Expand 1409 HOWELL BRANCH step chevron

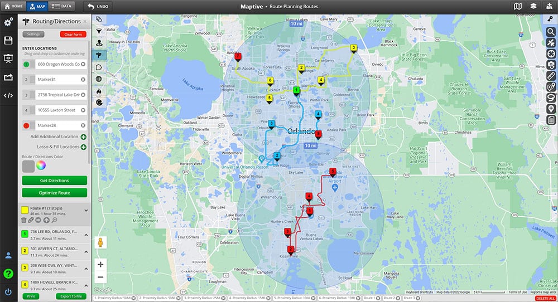point(86,285)
